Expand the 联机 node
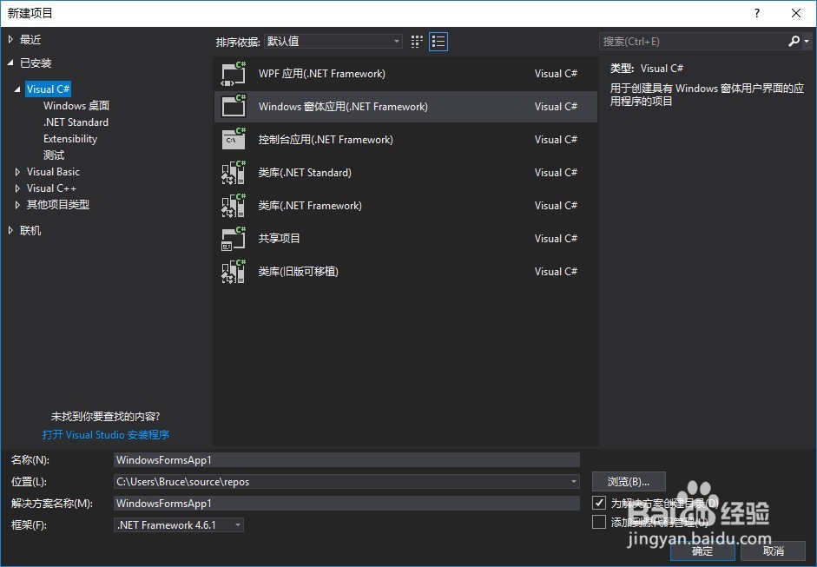The width and height of the screenshot is (817, 567). [11, 230]
